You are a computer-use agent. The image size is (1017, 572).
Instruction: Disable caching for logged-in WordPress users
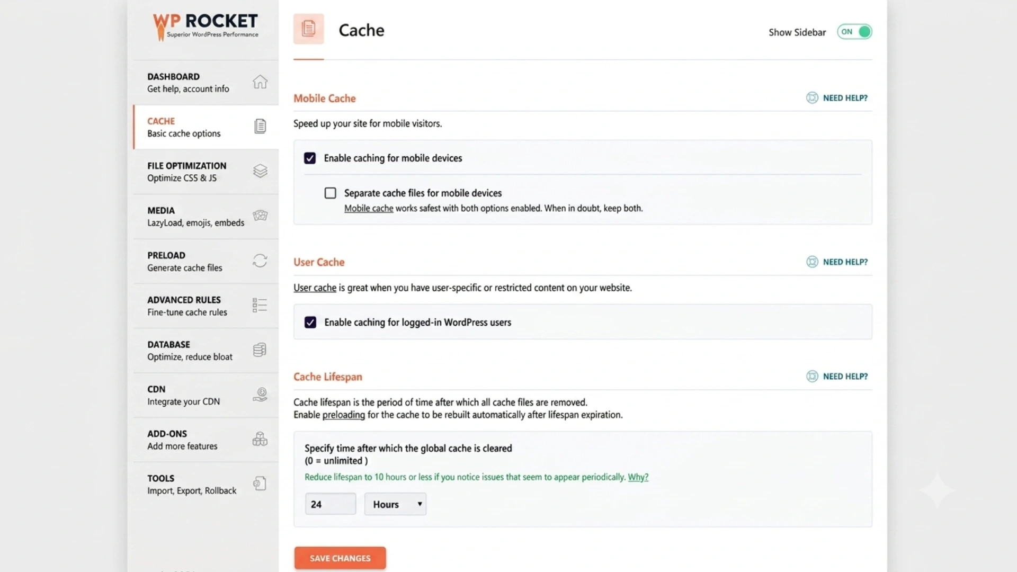310,322
